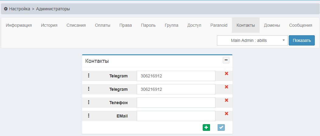The image size is (320, 136).
Task: Go to the Пароль tab
Action: pyautogui.click(x=148, y=25)
